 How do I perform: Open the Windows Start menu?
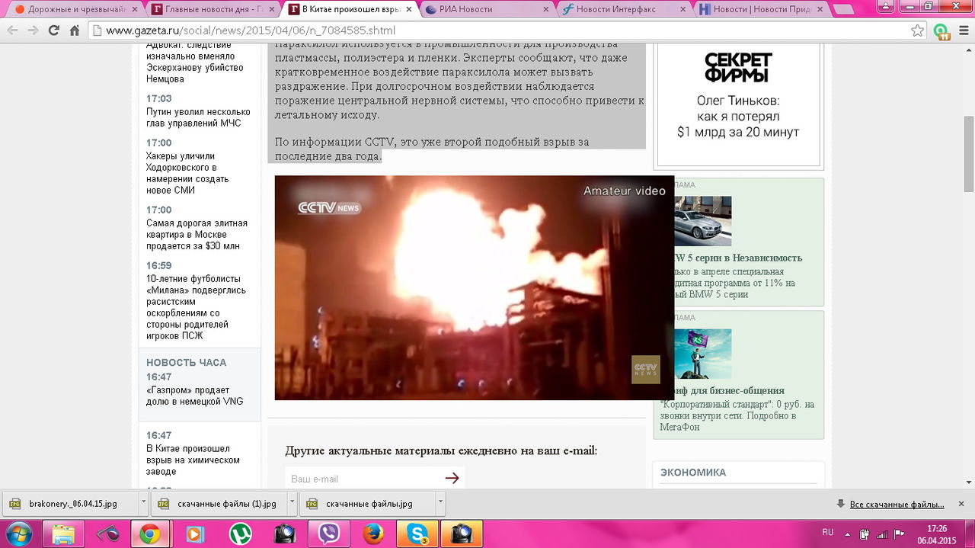(x=18, y=534)
